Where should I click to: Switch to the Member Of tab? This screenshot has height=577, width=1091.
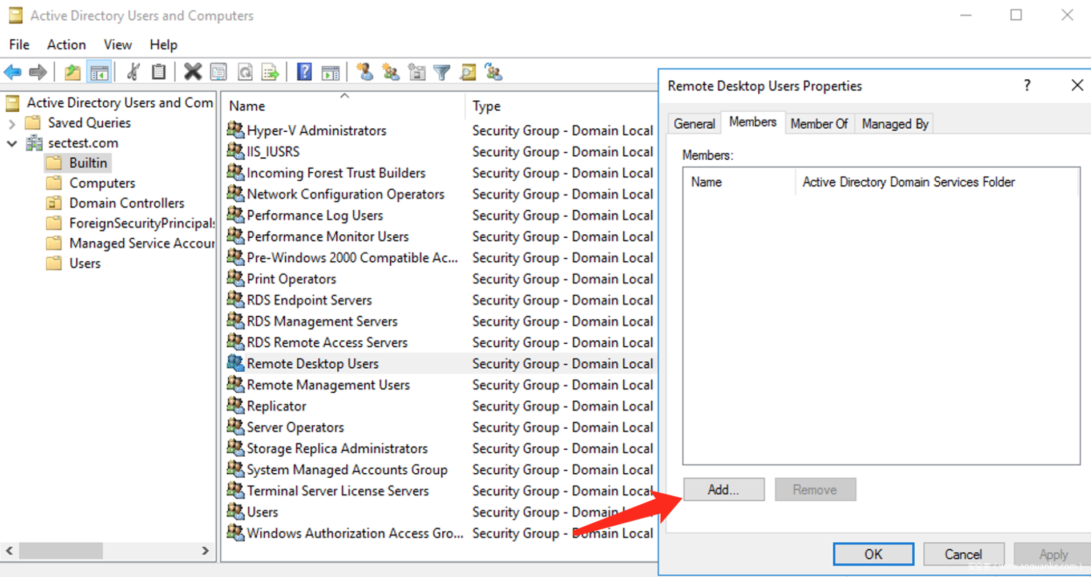pos(819,124)
